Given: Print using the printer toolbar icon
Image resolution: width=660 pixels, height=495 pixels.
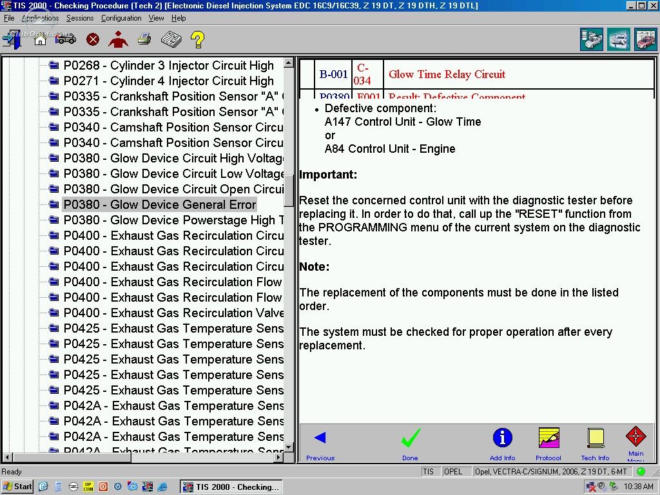Looking at the screenshot, I should [144, 39].
